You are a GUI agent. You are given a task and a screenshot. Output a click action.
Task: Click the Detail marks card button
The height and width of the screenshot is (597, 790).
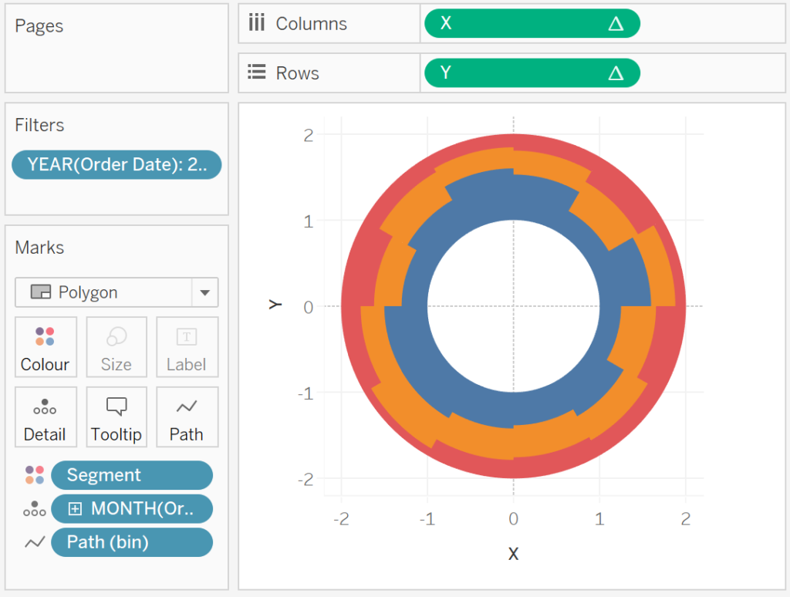point(46,417)
